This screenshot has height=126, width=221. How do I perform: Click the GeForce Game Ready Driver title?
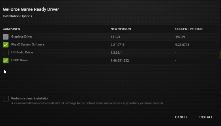point(31,9)
